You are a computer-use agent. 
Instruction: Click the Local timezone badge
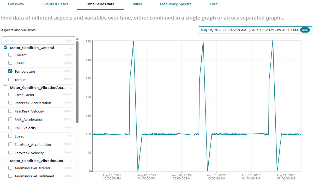305,30
